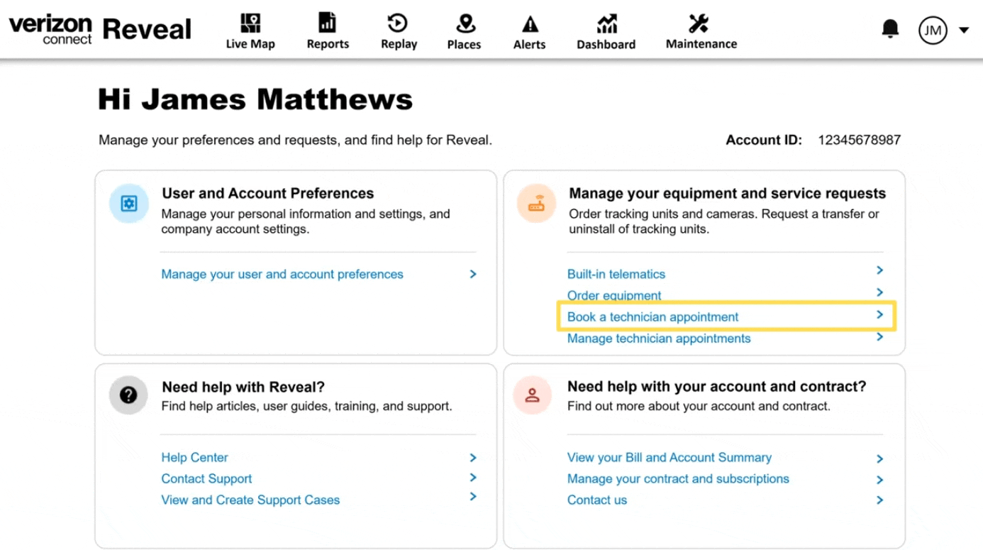Image resolution: width=983 pixels, height=550 pixels.
Task: Open Manage your contract and subscriptions
Action: pos(678,478)
